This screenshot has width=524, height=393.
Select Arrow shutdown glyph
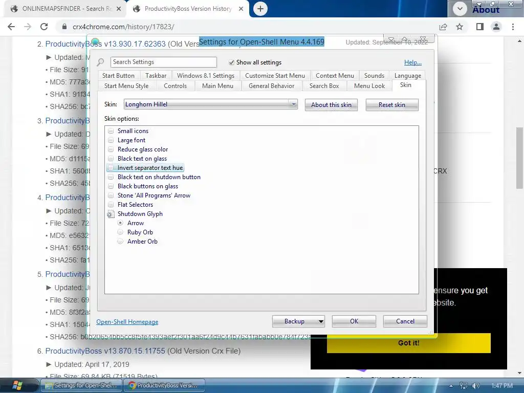point(120,223)
